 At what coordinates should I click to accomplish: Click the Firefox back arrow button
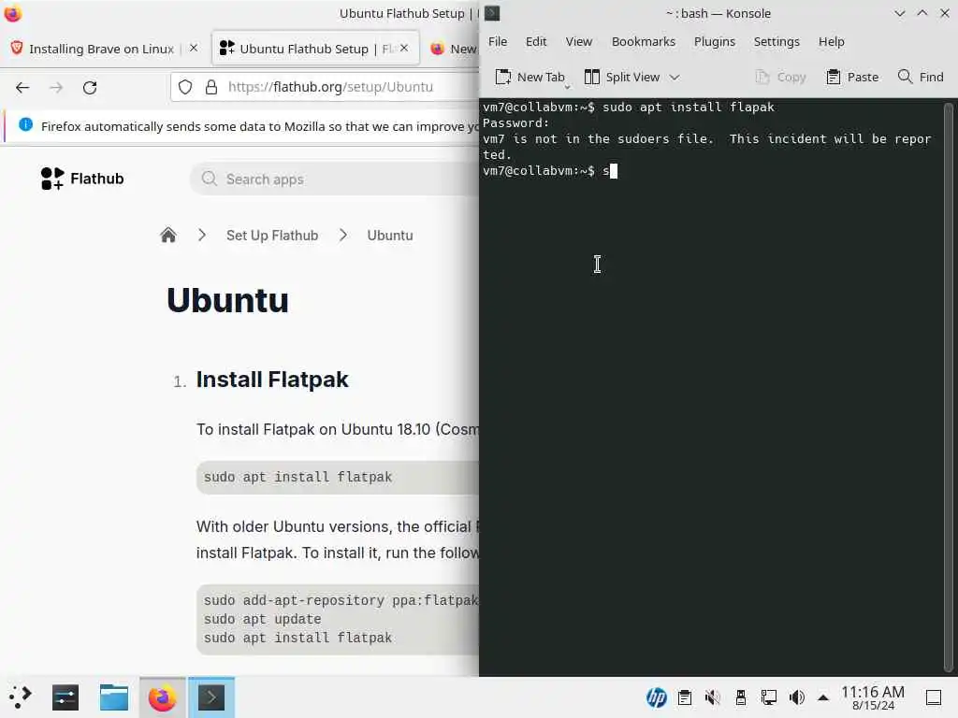point(22,87)
